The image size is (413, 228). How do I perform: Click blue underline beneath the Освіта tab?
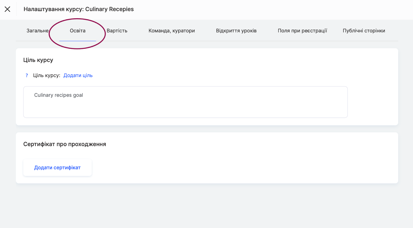77,41
